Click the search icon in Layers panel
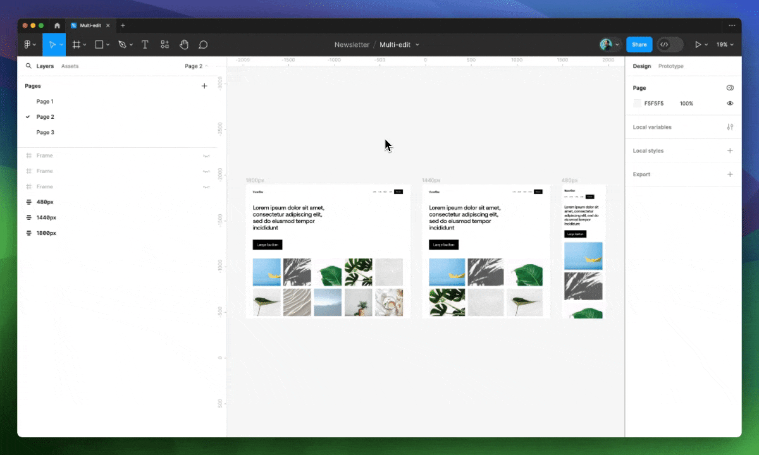Image resolution: width=759 pixels, height=455 pixels. pyautogui.click(x=28, y=66)
